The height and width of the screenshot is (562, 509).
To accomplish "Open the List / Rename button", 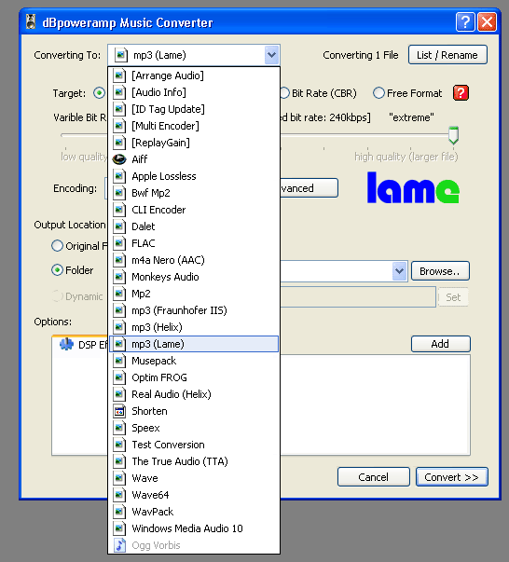I will [447, 55].
